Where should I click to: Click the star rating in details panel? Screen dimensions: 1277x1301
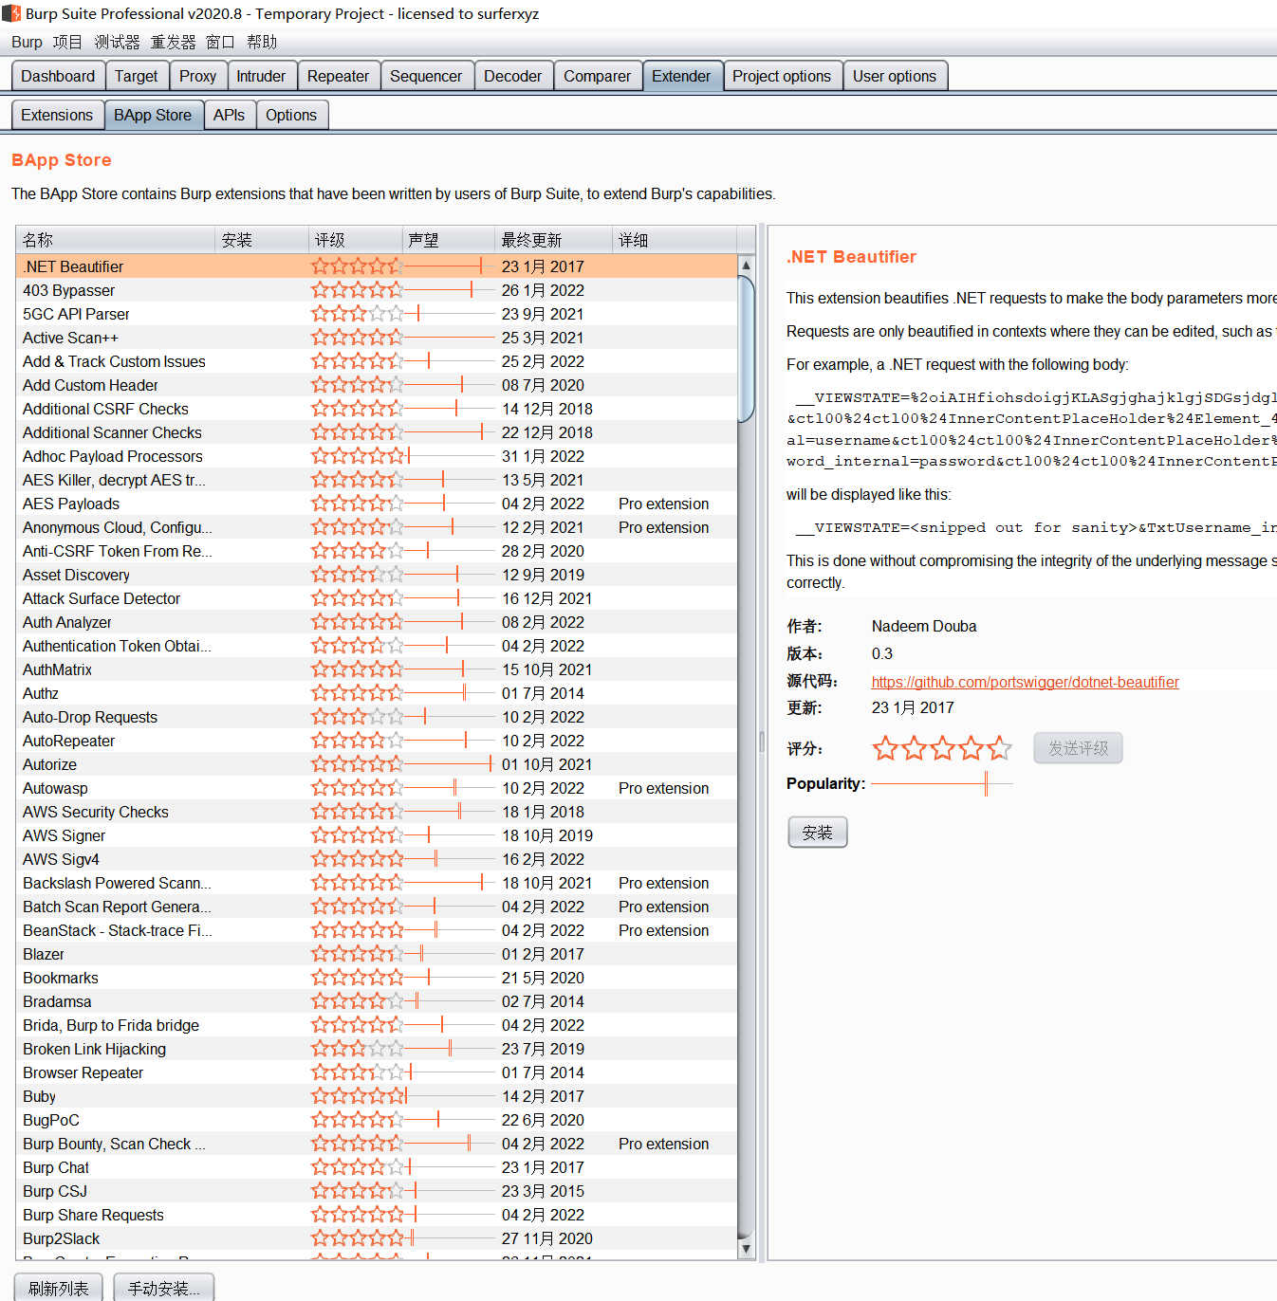[942, 748]
